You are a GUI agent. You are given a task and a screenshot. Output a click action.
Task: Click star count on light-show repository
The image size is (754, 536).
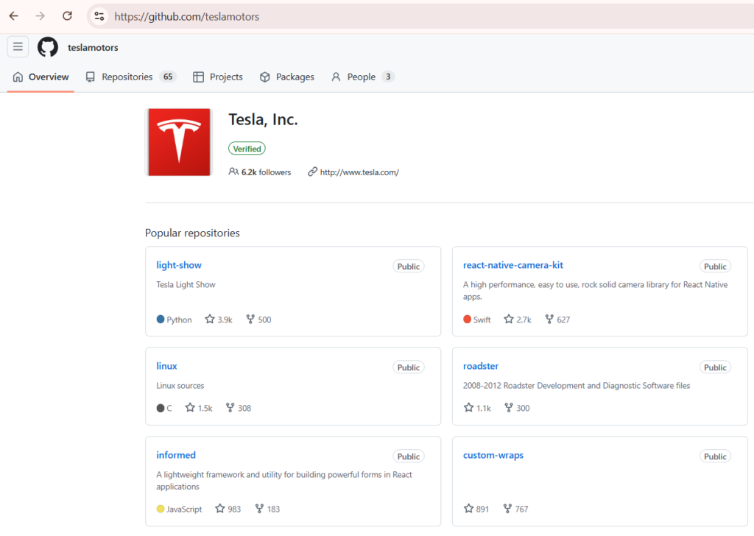click(x=219, y=320)
